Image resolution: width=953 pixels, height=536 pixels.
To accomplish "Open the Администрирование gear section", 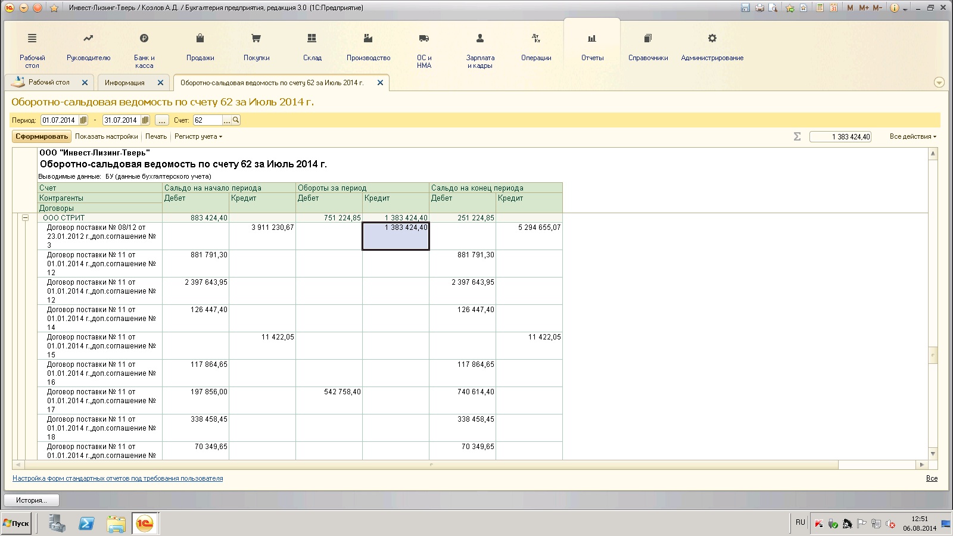I will [712, 48].
